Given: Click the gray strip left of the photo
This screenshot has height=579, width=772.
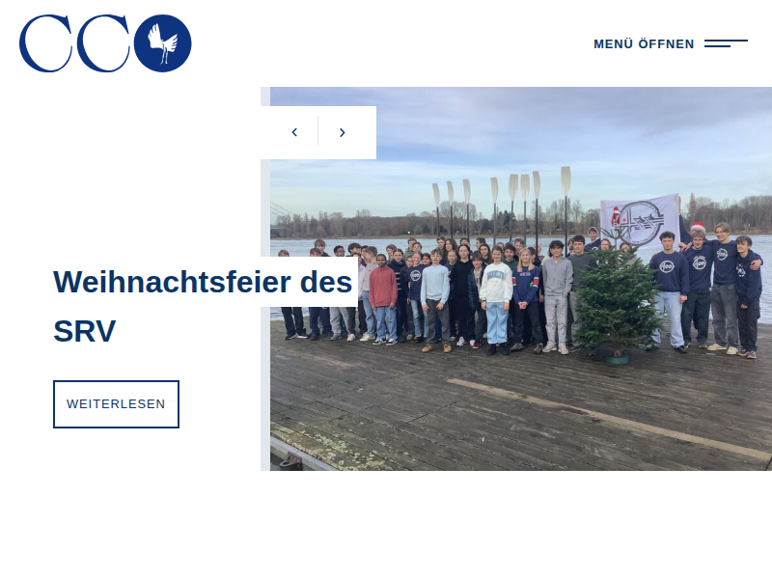Looking at the screenshot, I should click(265, 316).
